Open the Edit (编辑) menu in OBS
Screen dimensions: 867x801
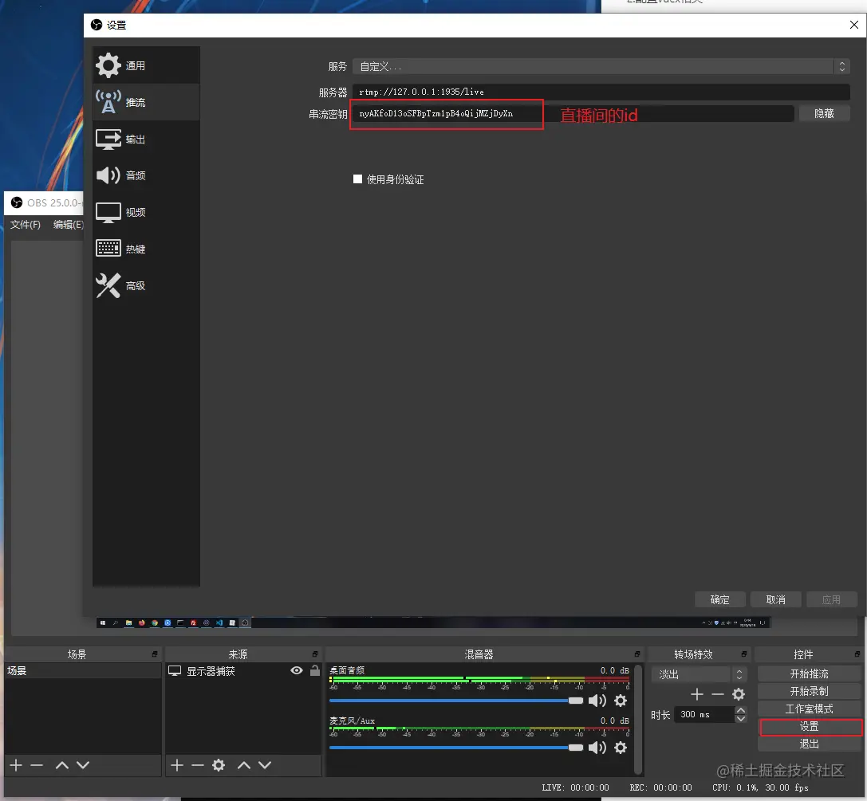68,224
